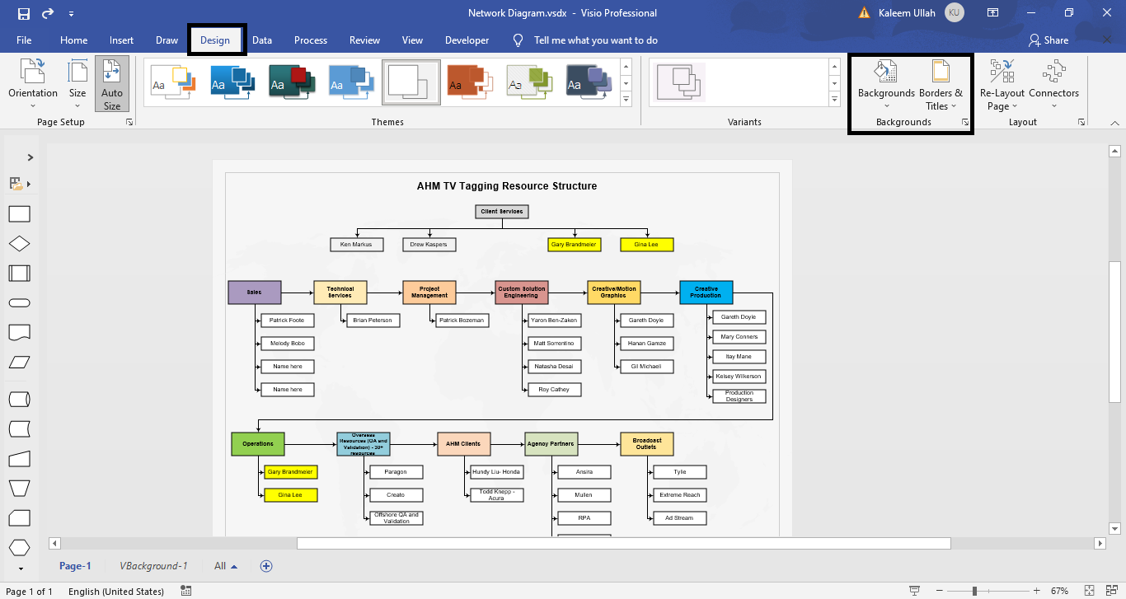Toggle Presentation Mode in the status bar
The width and height of the screenshot is (1126, 599).
point(915,591)
